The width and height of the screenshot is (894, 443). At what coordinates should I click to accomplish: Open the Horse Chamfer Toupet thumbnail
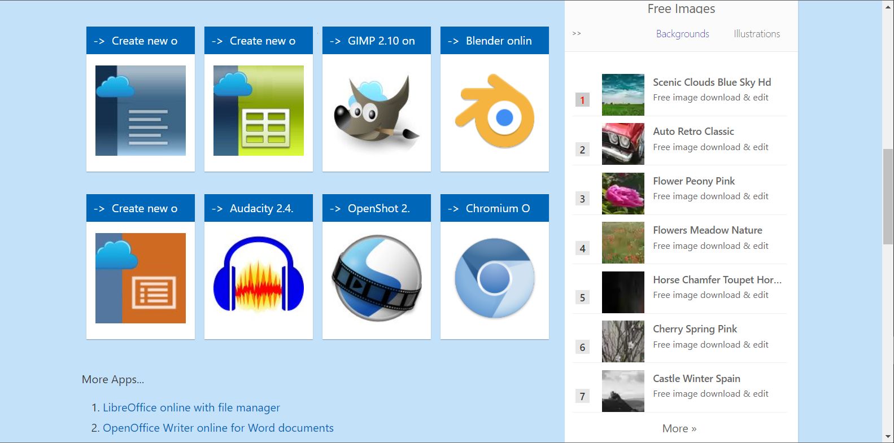click(623, 292)
